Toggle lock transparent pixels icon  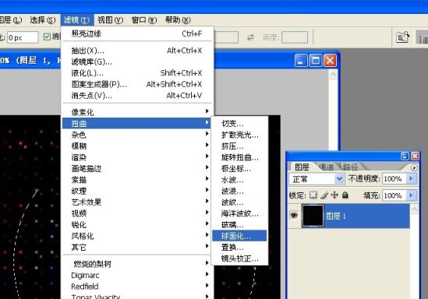tap(313, 195)
